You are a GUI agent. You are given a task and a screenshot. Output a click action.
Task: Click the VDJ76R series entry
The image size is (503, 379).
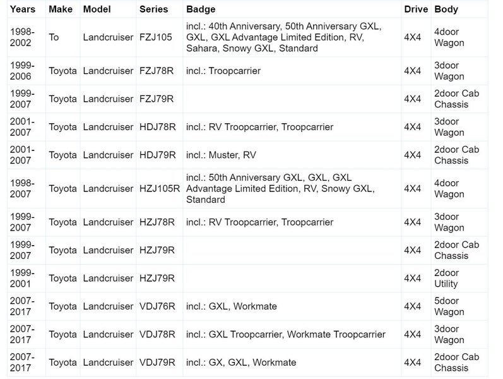click(157, 306)
